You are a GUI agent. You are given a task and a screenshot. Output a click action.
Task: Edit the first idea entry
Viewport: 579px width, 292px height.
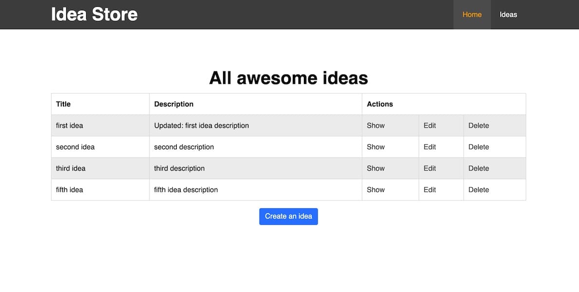click(430, 126)
